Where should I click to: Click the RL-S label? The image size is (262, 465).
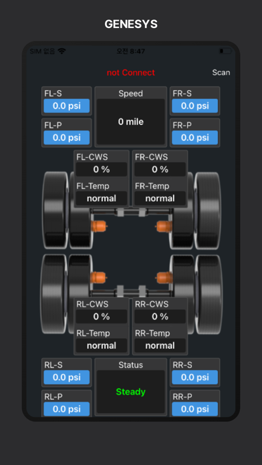pyautogui.click(x=53, y=365)
